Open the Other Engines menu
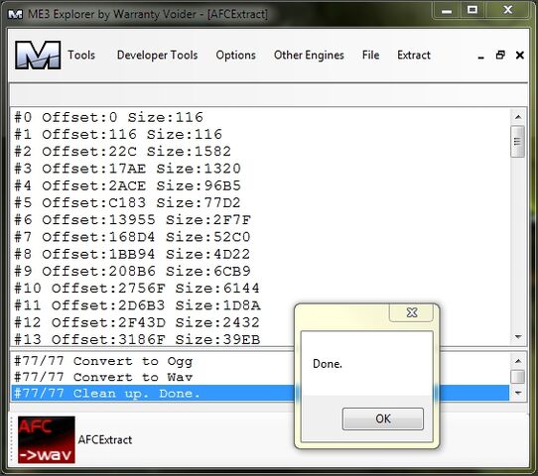538x476 pixels. (309, 55)
